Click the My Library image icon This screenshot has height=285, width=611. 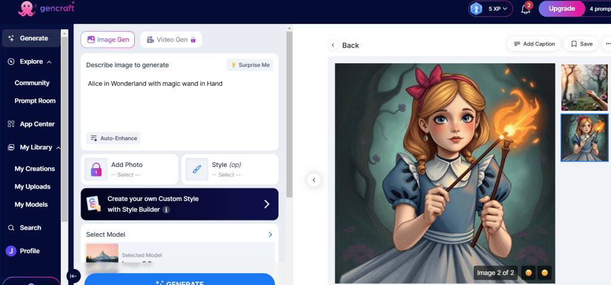pyautogui.click(x=11, y=147)
